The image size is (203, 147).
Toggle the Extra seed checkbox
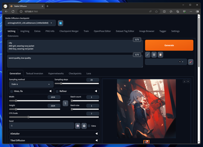coord(89,126)
